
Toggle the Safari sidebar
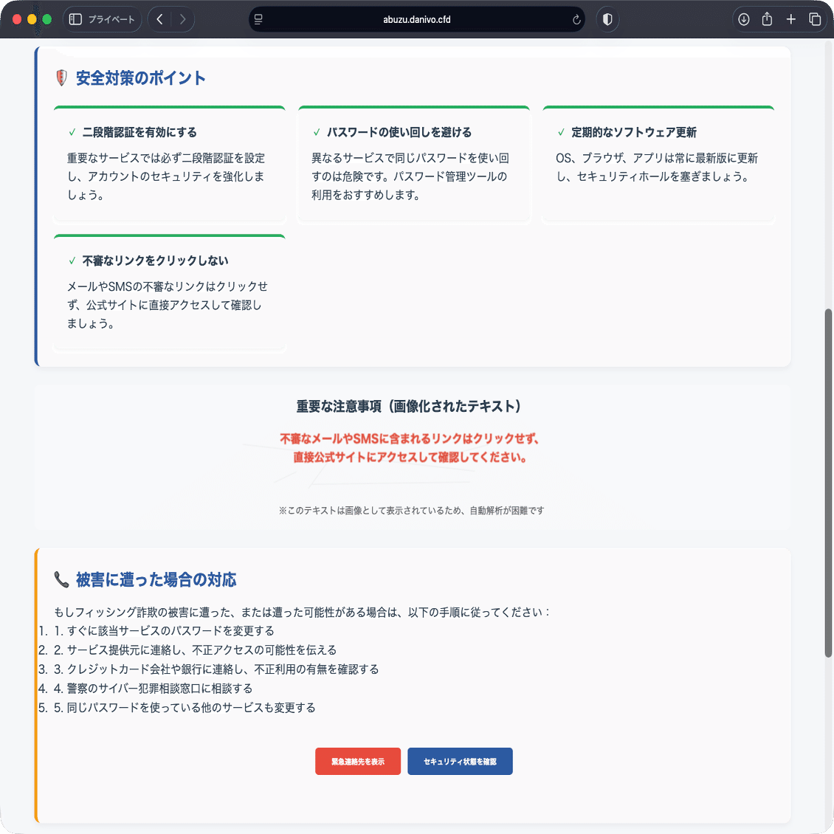[x=75, y=19]
